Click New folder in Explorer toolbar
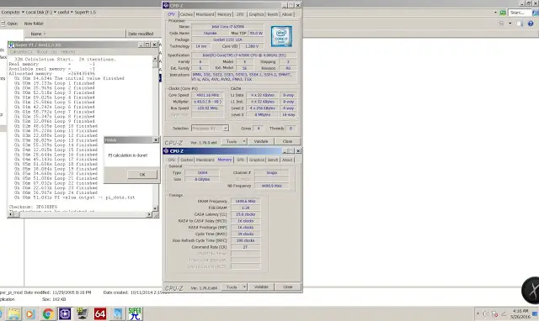Viewport: 539px width, 321px height. point(34,24)
